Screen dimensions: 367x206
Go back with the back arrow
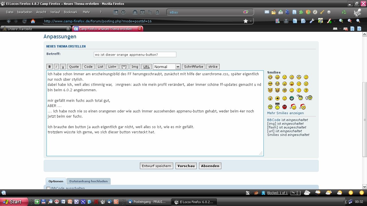click(9, 21)
